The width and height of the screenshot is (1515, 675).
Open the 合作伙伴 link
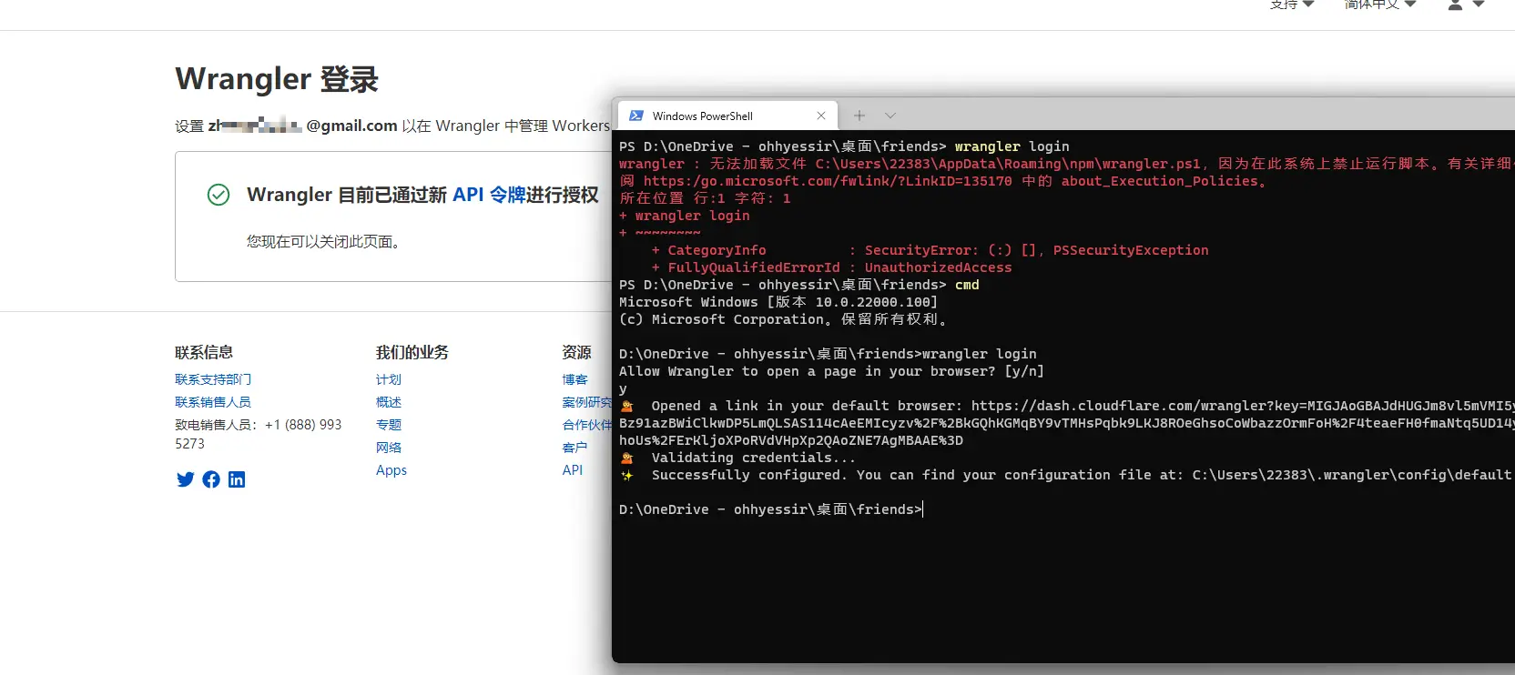pos(587,425)
